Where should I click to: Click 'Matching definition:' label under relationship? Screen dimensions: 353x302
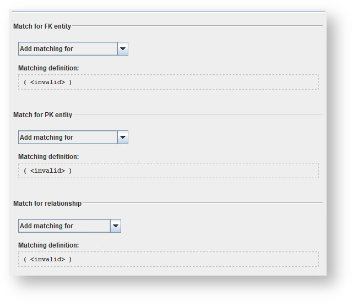coord(48,245)
